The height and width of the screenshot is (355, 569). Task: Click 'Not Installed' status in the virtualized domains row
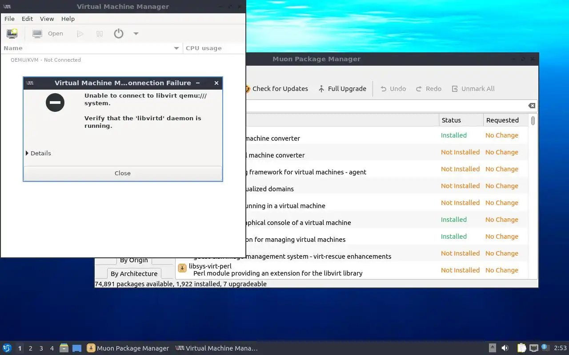pos(460,186)
